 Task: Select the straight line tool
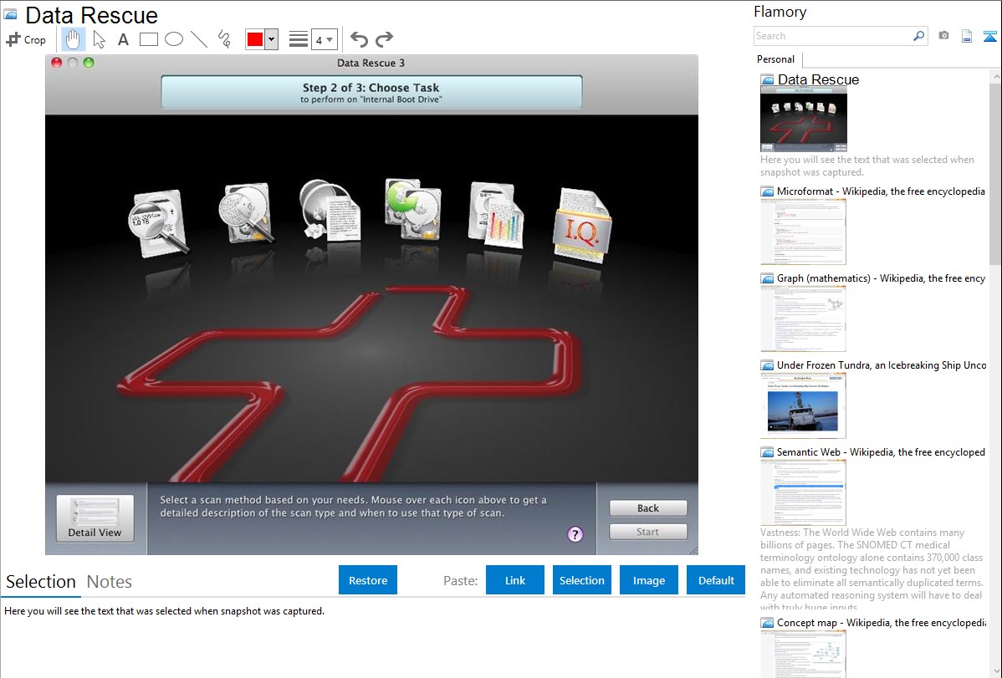(199, 39)
